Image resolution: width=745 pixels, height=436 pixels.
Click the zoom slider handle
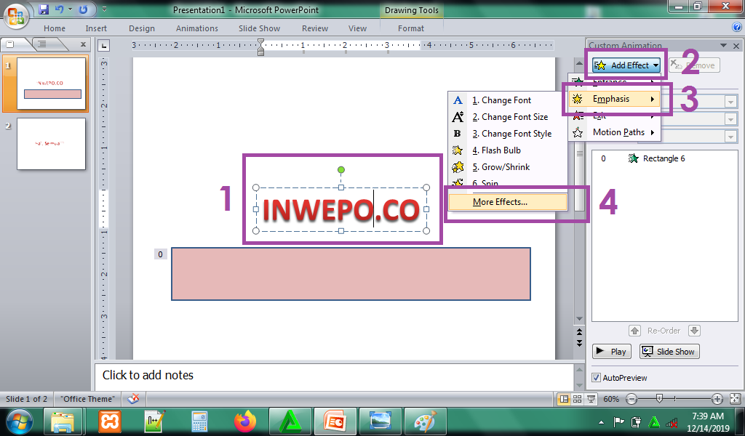pos(659,398)
